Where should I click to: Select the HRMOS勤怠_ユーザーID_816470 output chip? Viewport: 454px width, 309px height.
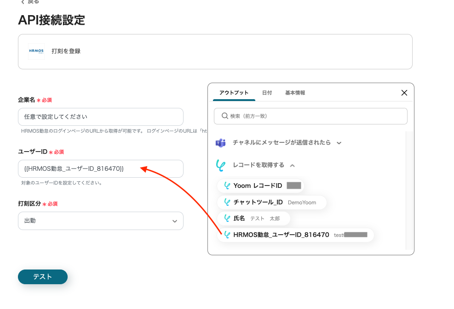pyautogui.click(x=295, y=235)
